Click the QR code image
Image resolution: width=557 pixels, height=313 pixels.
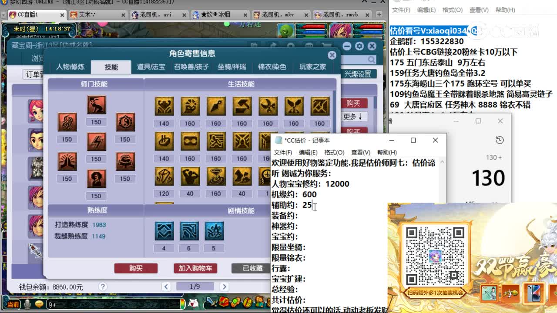434,256
